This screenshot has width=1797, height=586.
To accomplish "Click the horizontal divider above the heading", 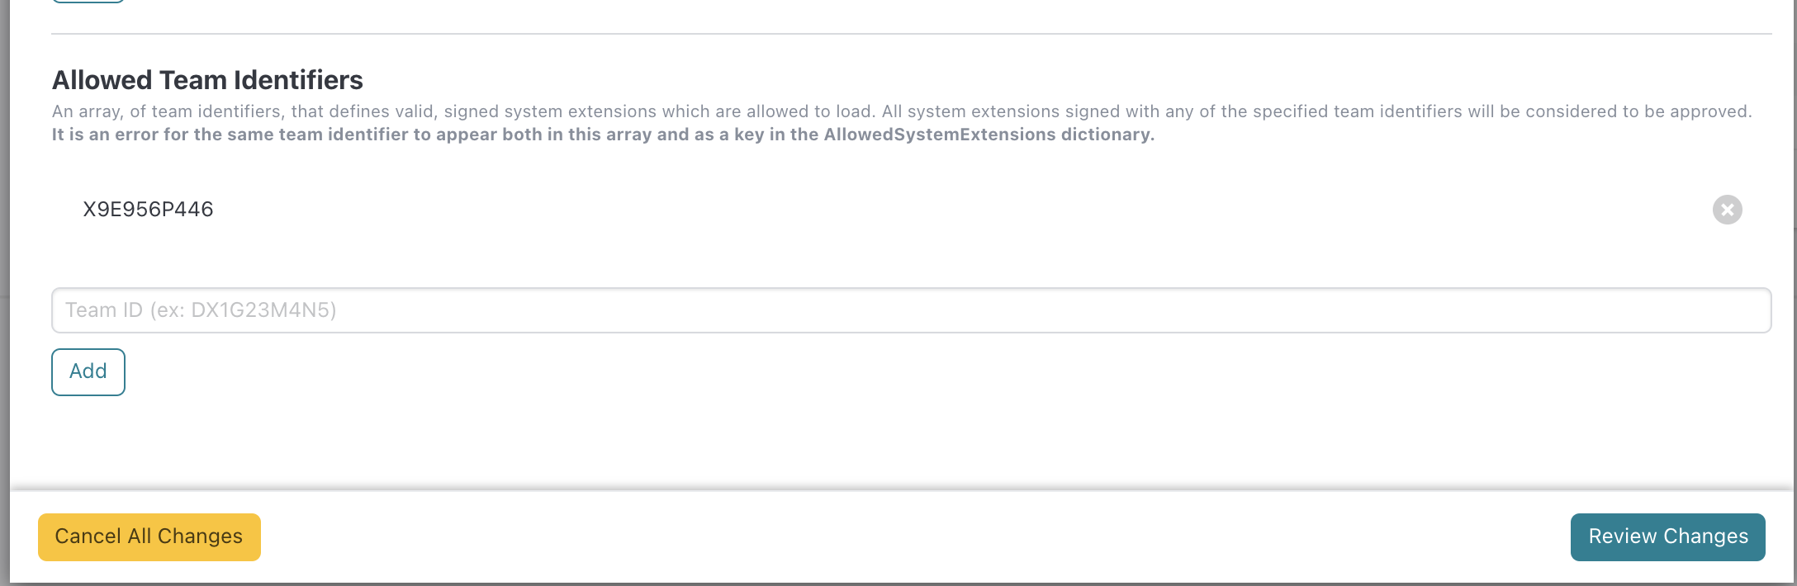I will (911, 34).
